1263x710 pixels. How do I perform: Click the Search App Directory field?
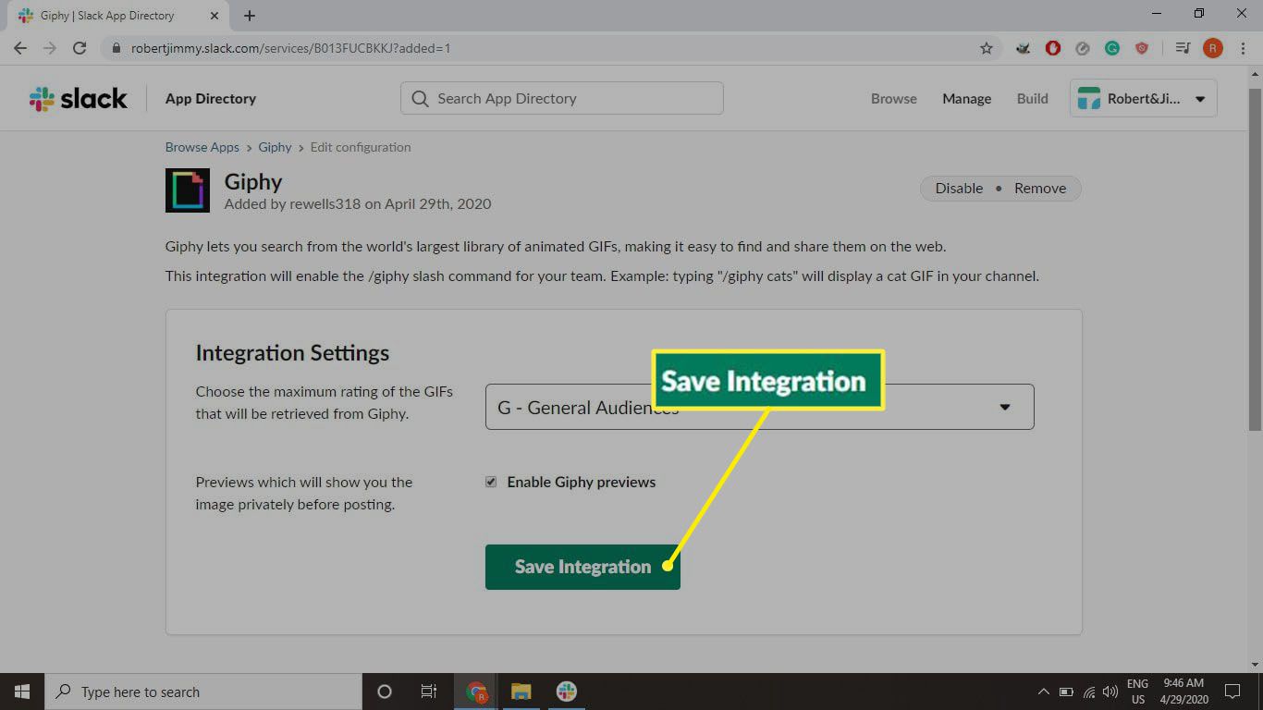click(x=562, y=99)
